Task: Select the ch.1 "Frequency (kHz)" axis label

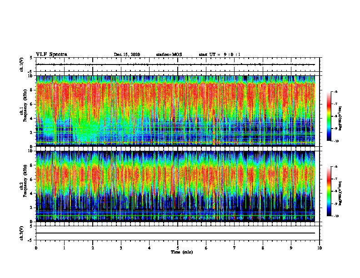Action: tap(25, 105)
